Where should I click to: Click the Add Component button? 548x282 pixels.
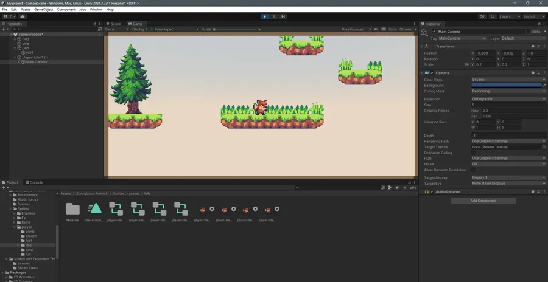tap(483, 201)
